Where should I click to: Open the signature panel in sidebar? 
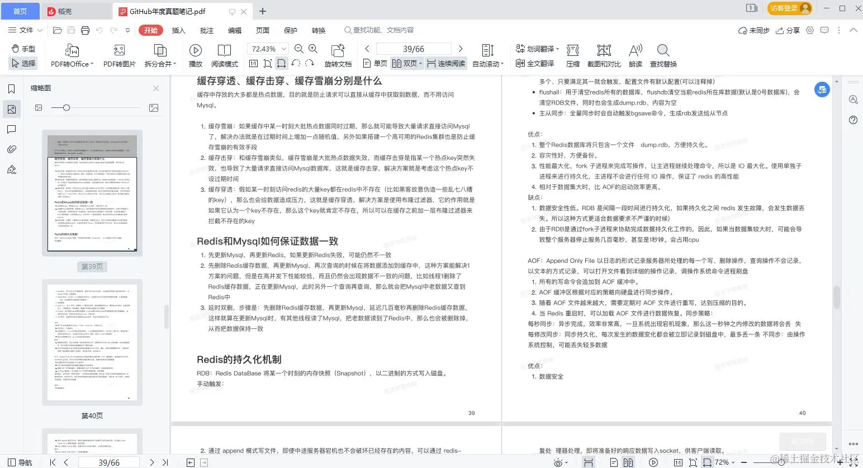11,169
